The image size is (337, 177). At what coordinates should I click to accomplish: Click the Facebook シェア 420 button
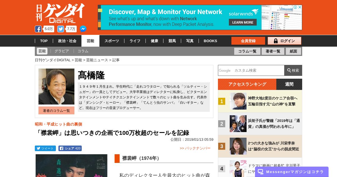[70, 148]
